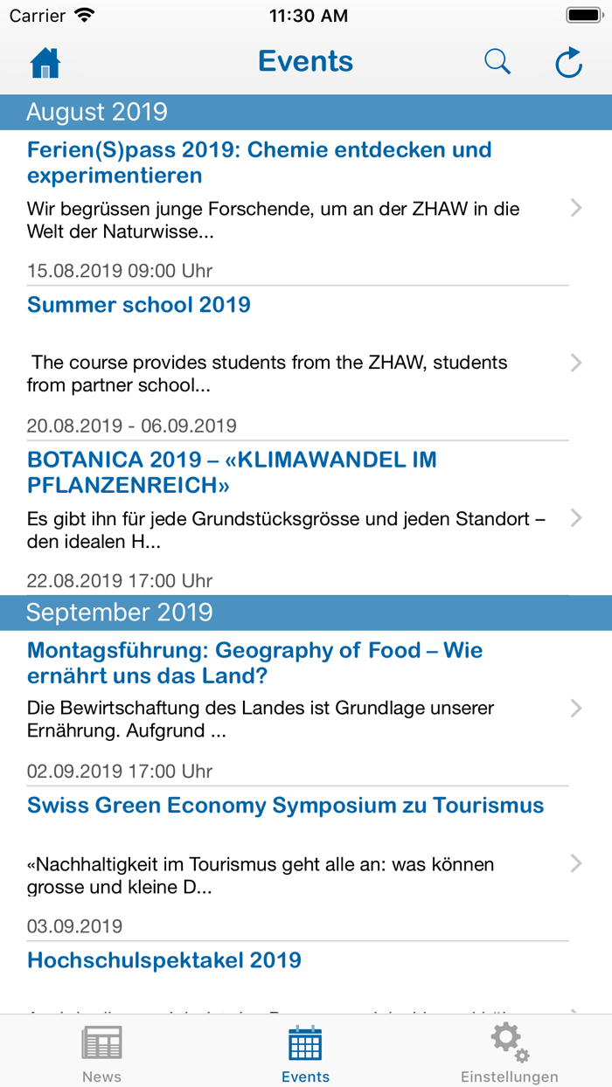The height and width of the screenshot is (1087, 612).
Task: Switch to the News tab label
Action: pyautogui.click(x=101, y=1077)
